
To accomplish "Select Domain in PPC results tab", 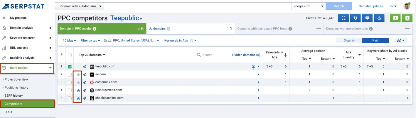I will point(102,29).
